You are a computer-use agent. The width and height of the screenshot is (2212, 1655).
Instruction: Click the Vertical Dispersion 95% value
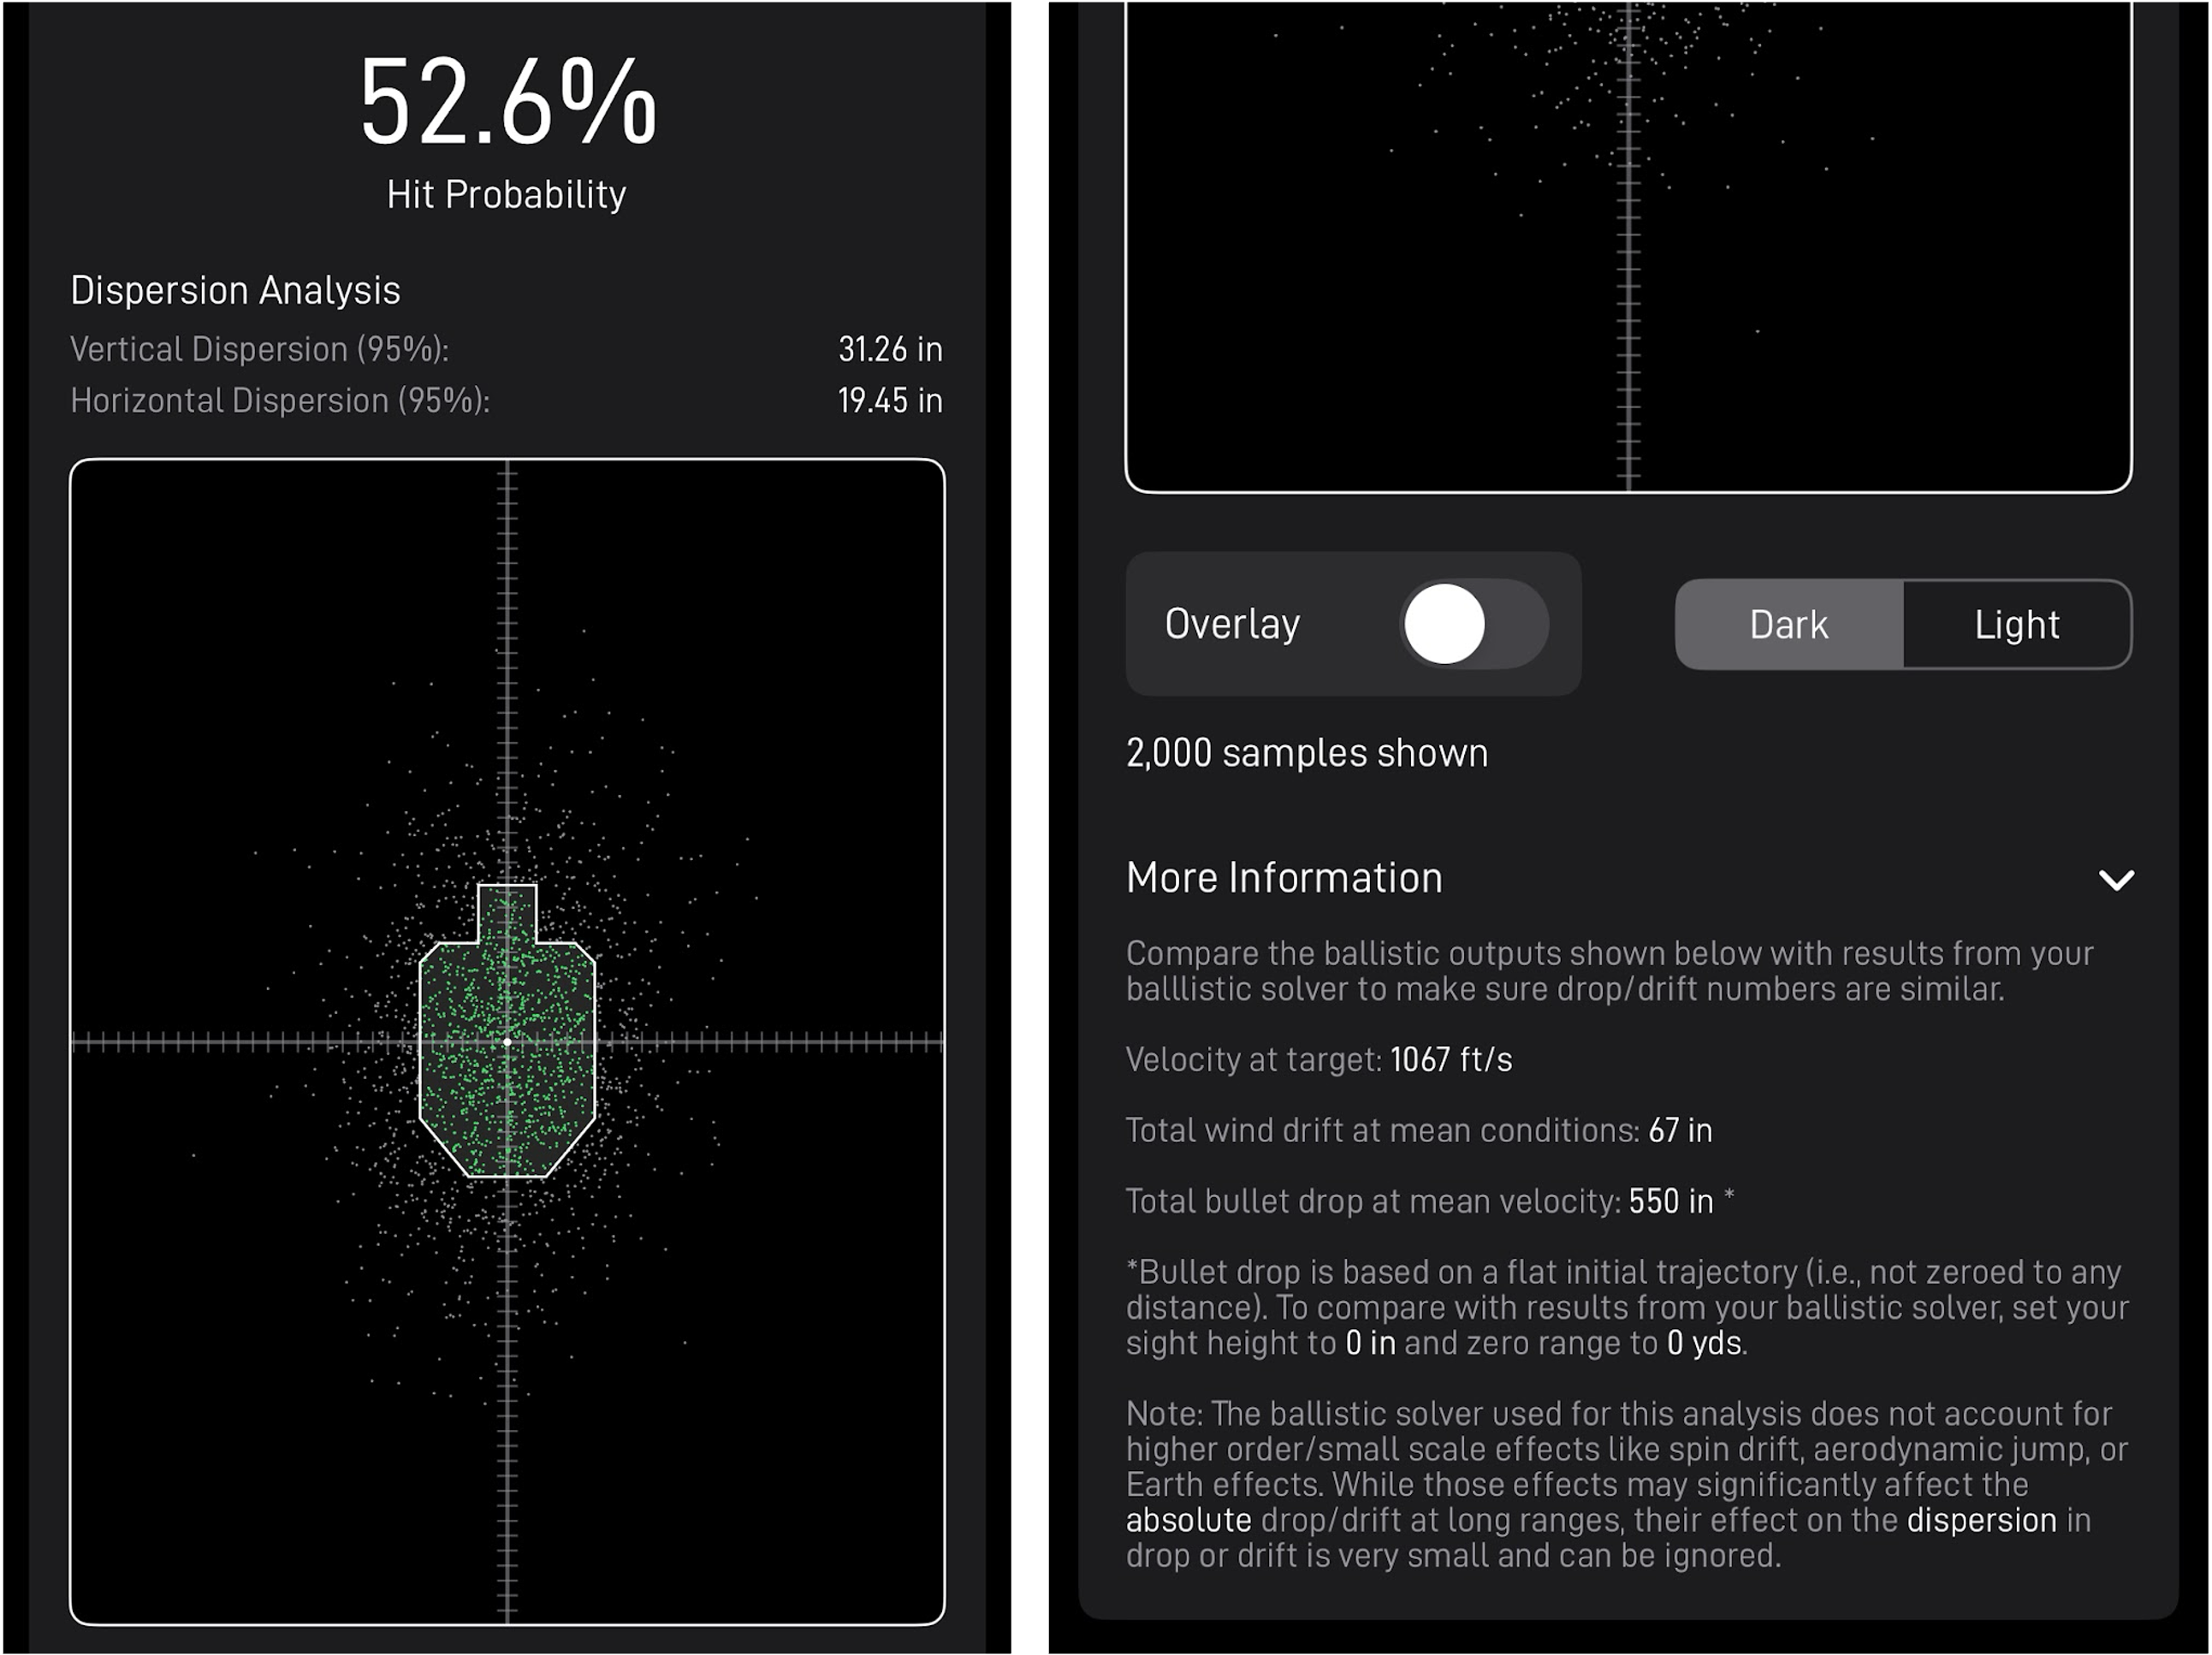click(889, 349)
